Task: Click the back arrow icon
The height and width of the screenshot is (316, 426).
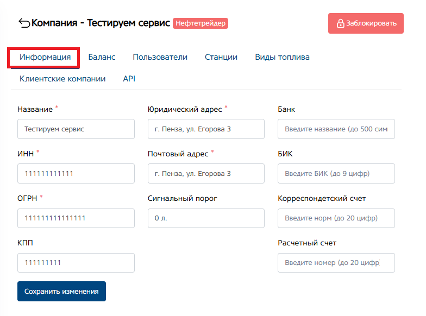Action: point(24,23)
